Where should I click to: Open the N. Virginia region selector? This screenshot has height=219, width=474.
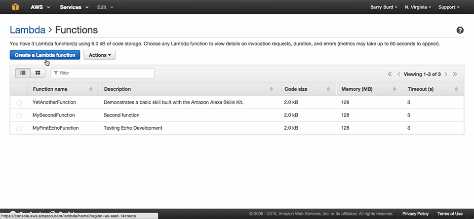point(418,7)
